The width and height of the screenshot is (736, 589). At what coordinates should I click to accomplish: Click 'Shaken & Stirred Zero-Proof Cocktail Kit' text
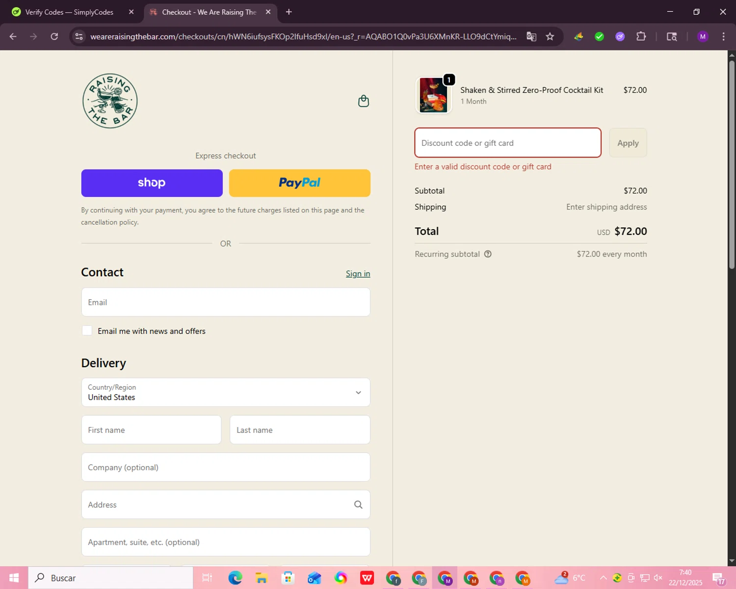coord(531,90)
